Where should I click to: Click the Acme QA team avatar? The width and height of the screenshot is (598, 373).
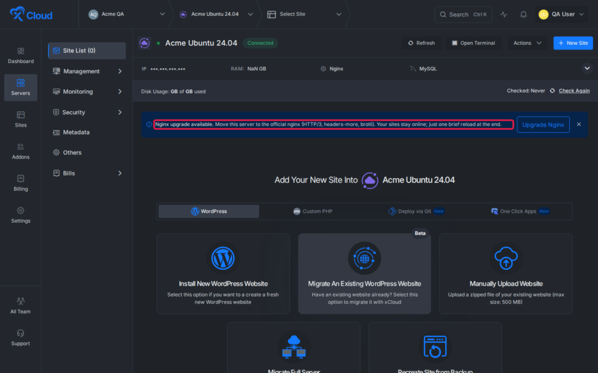93,15
